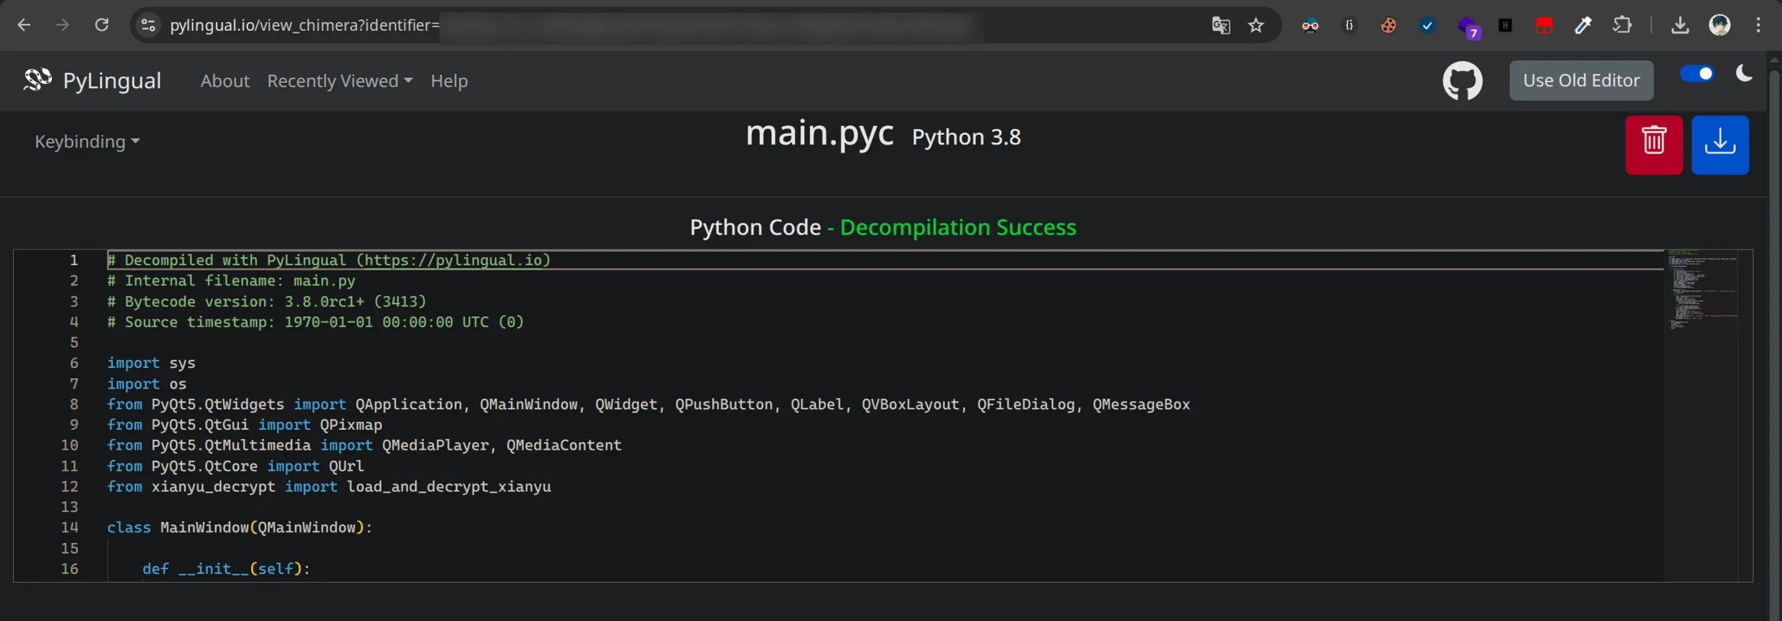Click the PyLingual snake logo

(37, 80)
